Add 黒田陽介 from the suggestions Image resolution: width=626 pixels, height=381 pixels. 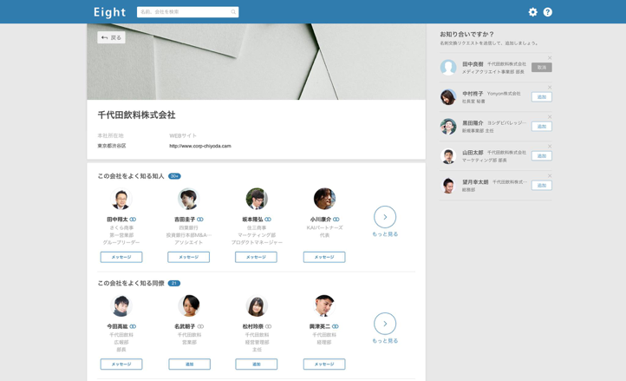coord(542,127)
